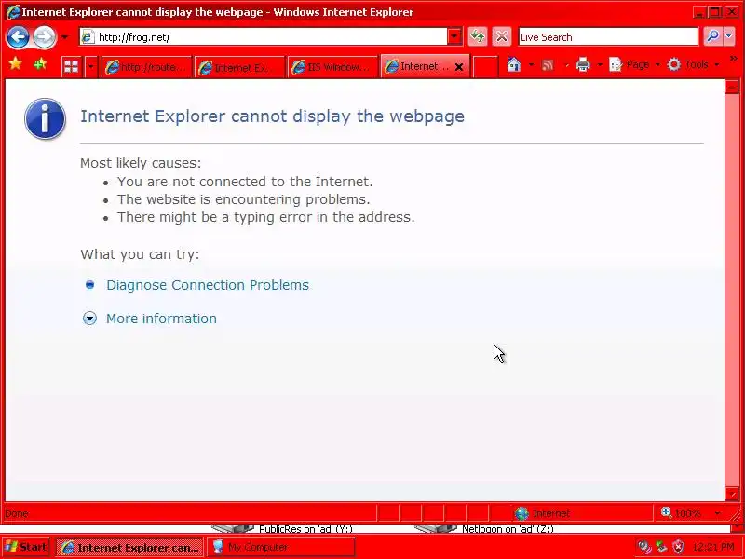Print the page with the printer icon
745x559 pixels.
583,64
